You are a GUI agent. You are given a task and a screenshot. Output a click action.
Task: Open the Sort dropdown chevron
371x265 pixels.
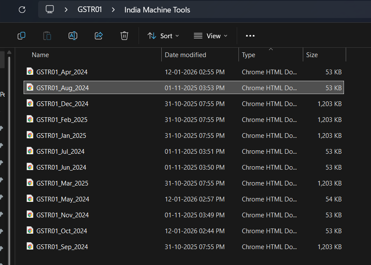click(177, 36)
